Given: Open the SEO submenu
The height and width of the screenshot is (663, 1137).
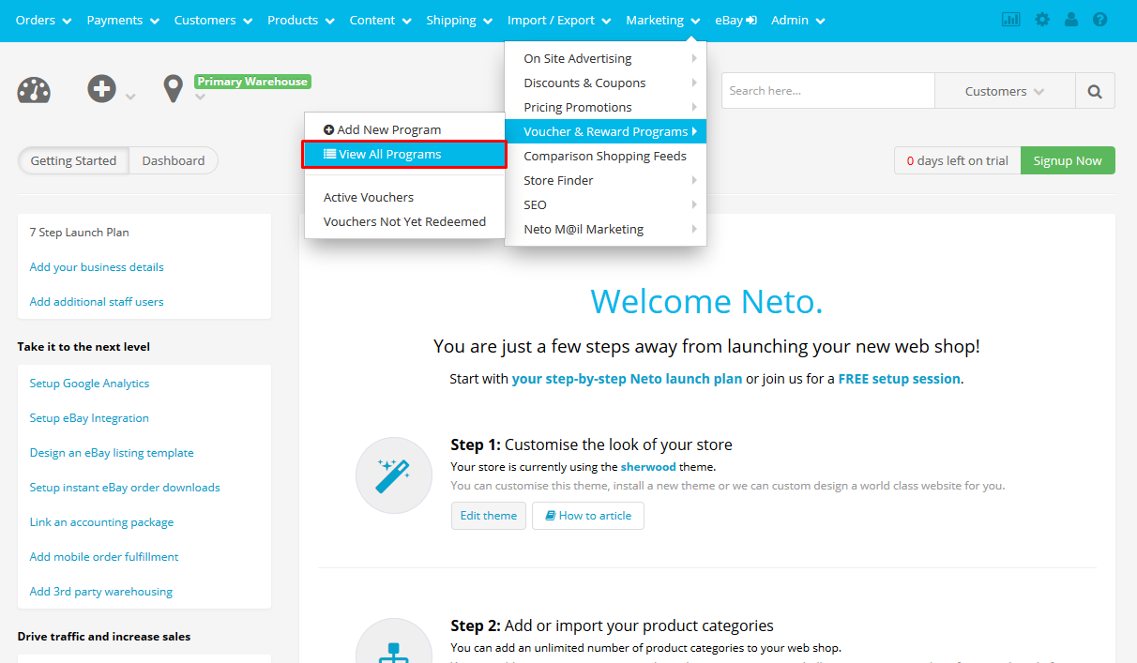Looking at the screenshot, I should point(606,204).
